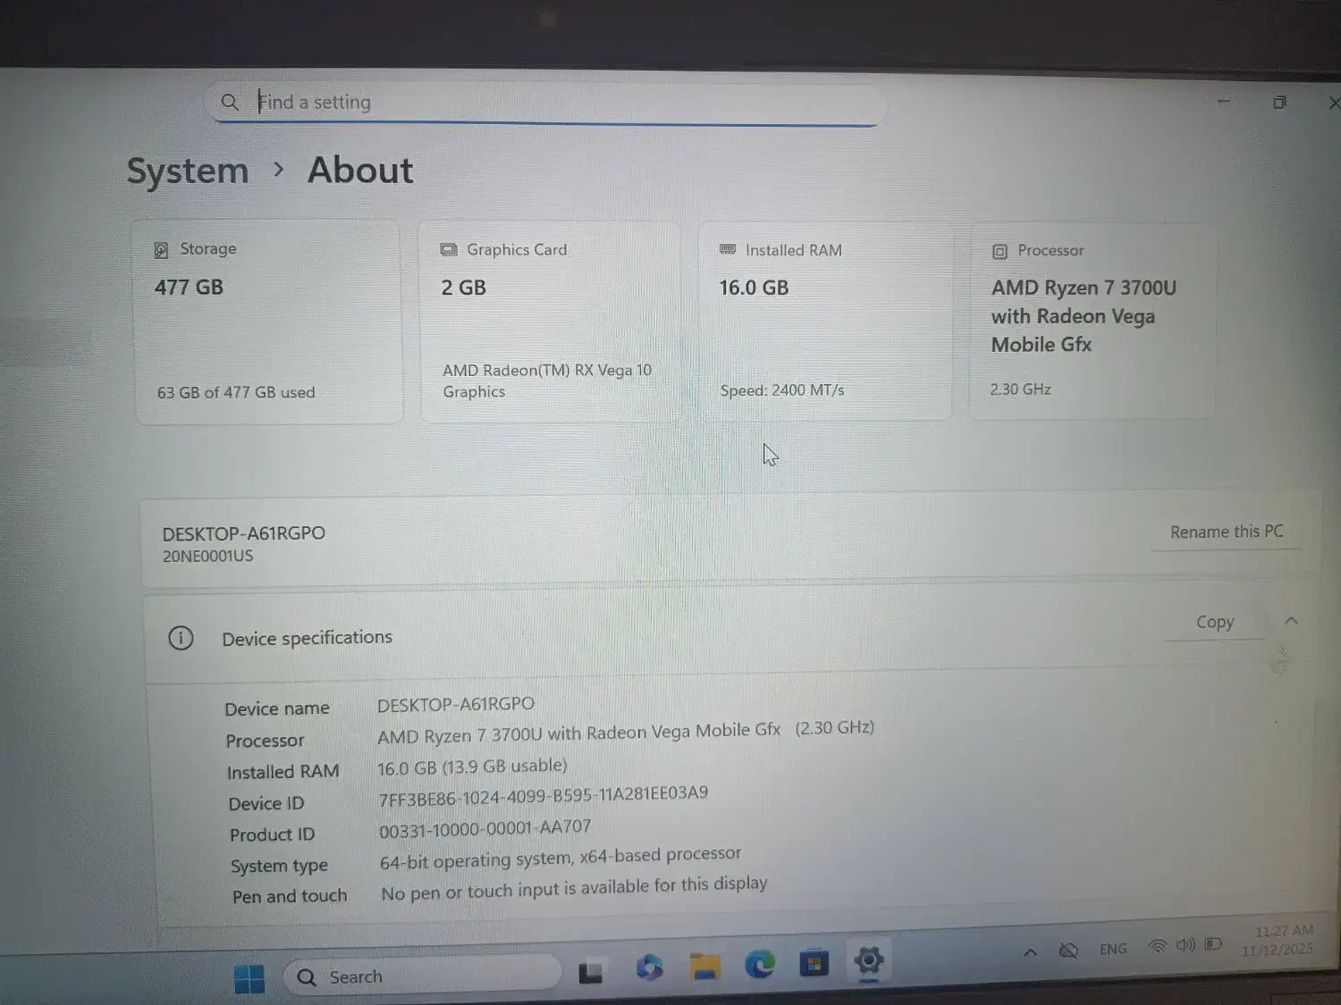Screen dimensions: 1341x1005
Task: Collapse the Device specifications section
Action: (x=1291, y=620)
